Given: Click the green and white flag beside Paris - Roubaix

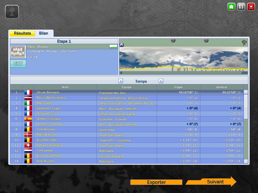Looking at the screenshot, I should tap(113, 46).
